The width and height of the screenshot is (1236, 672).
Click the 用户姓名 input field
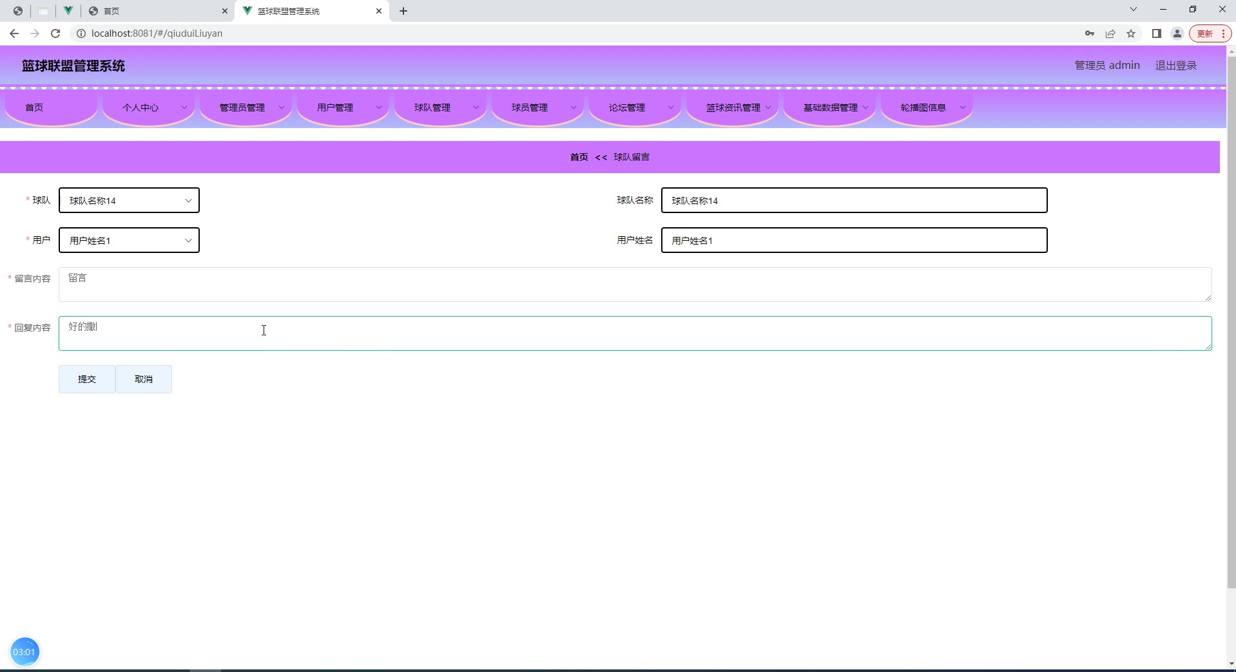point(854,240)
